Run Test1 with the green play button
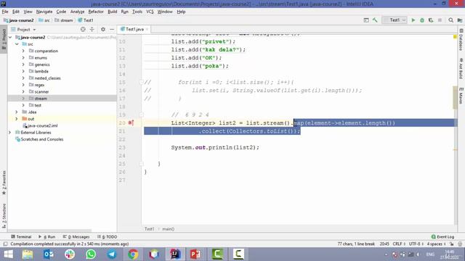 coord(413,20)
